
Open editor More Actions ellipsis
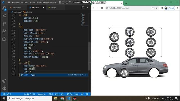click(x=87, y=8)
